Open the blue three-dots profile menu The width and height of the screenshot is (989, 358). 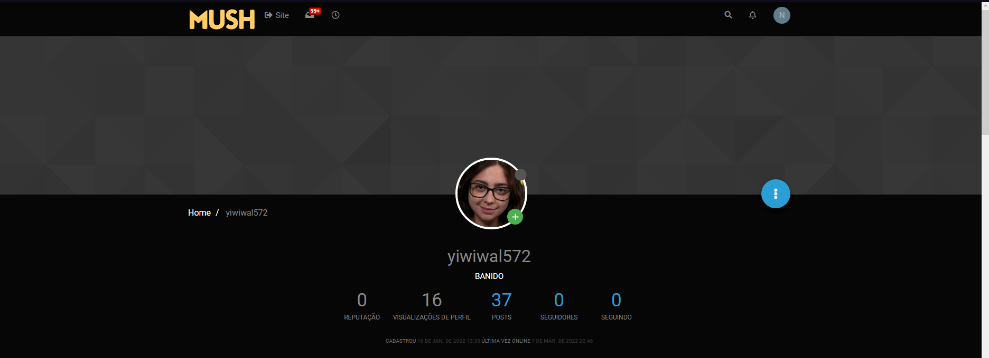[776, 194]
